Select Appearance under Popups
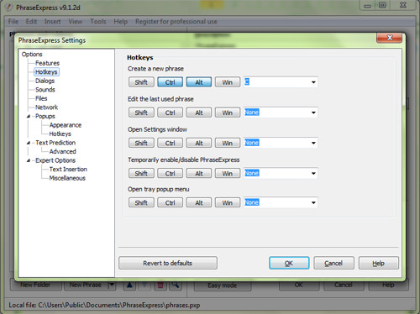420x314 pixels. tap(66, 125)
